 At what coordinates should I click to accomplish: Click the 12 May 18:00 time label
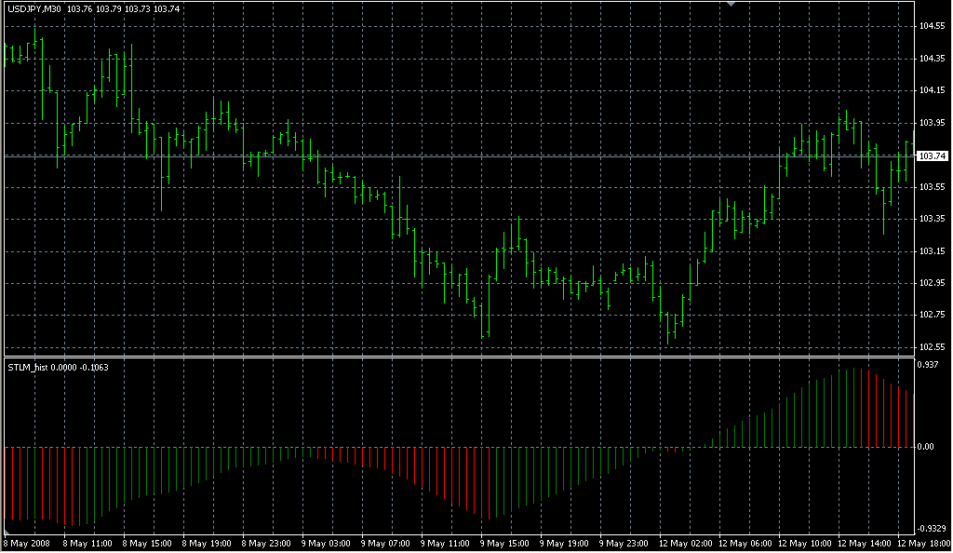[x=924, y=544]
